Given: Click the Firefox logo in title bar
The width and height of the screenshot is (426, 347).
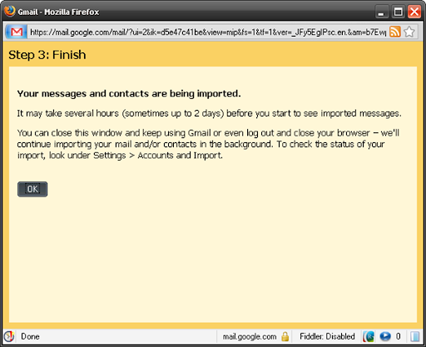Looking at the screenshot, I should (x=10, y=12).
